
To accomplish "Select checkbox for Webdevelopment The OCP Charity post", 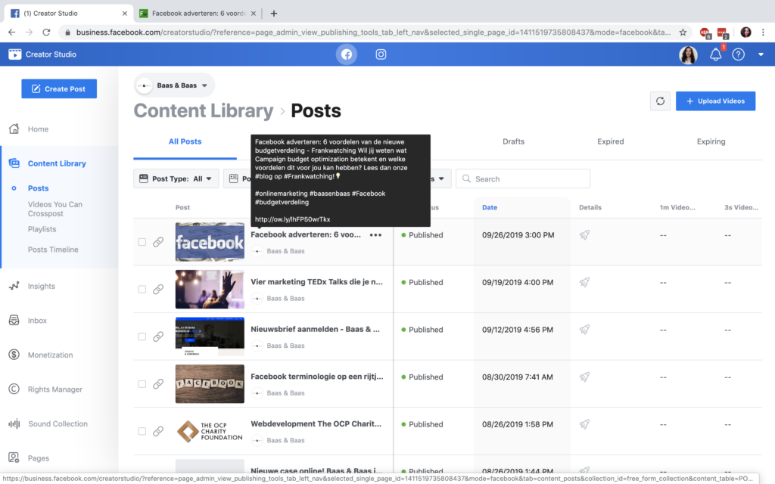I will 142,431.
